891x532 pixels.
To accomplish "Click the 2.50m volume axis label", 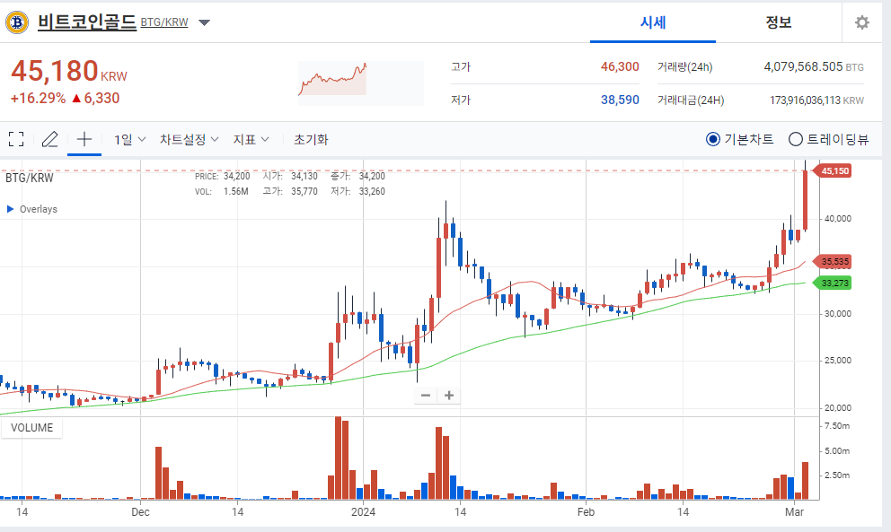I will coord(837,475).
